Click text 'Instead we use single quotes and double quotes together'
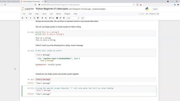Image resolution: width=180 pixels, height=101 pixels. tap(57, 74)
